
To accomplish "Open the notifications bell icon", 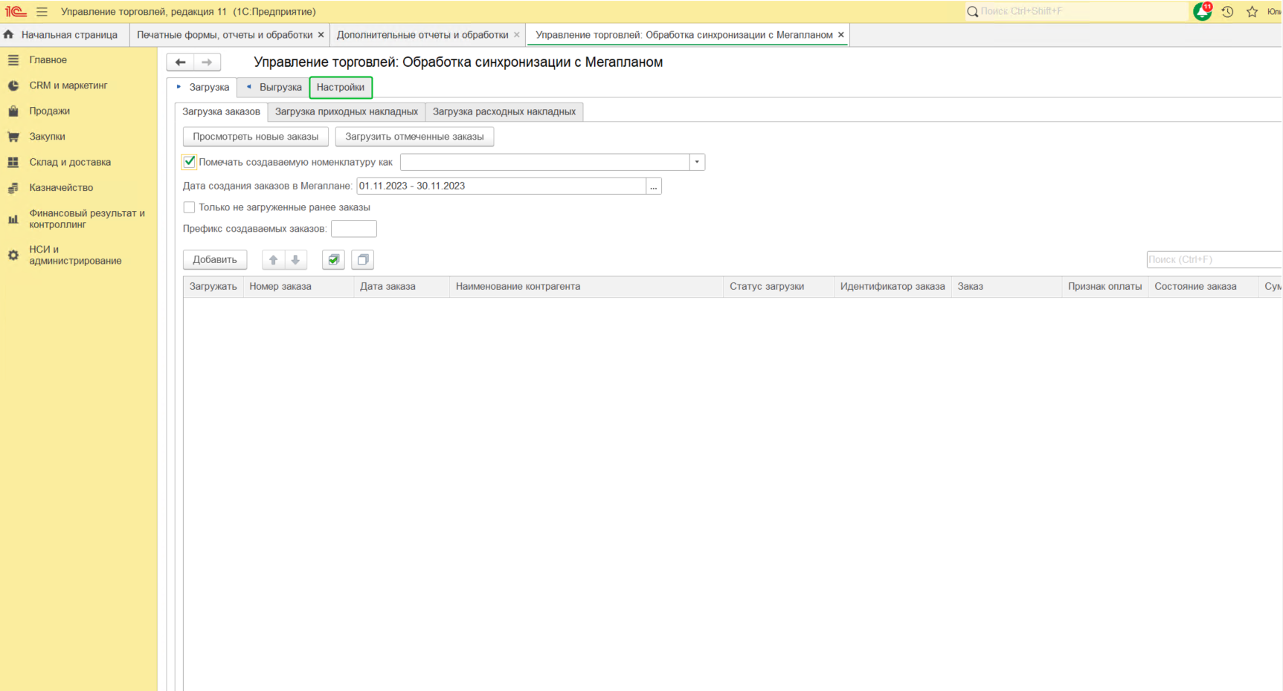I will (1202, 12).
